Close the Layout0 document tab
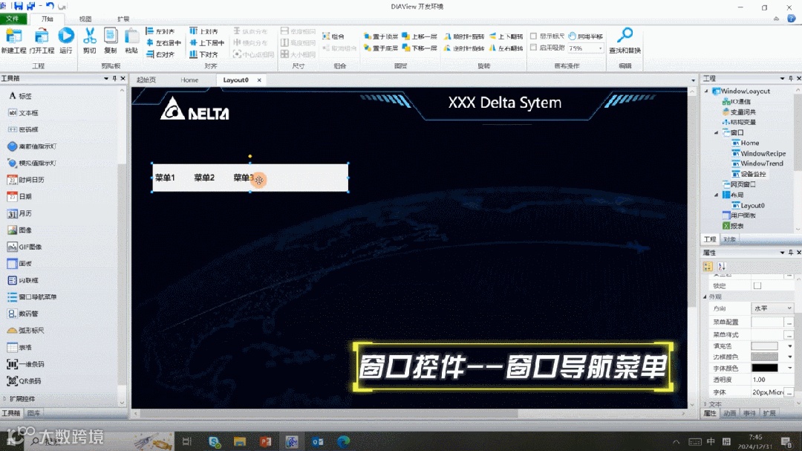The height and width of the screenshot is (451, 802). pos(259,80)
